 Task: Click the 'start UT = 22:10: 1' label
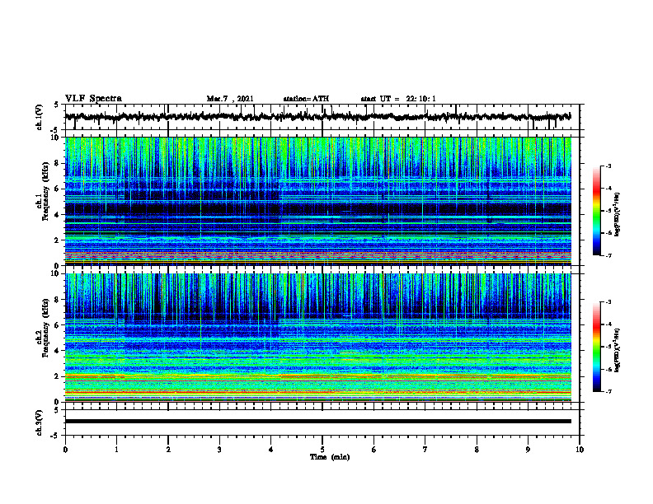point(398,99)
